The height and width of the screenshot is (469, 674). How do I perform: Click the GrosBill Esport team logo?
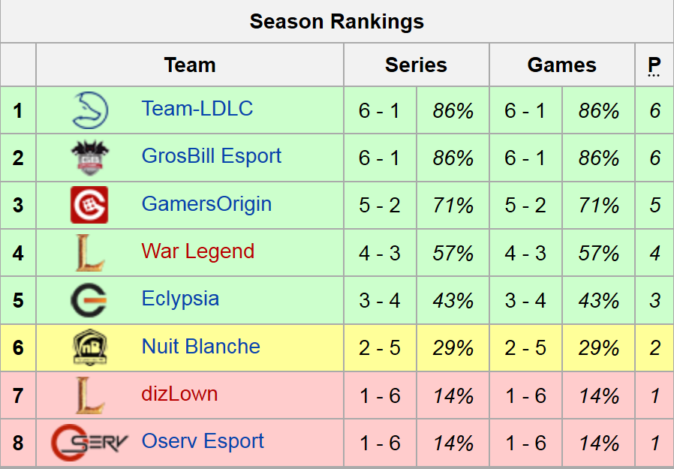[x=89, y=158]
